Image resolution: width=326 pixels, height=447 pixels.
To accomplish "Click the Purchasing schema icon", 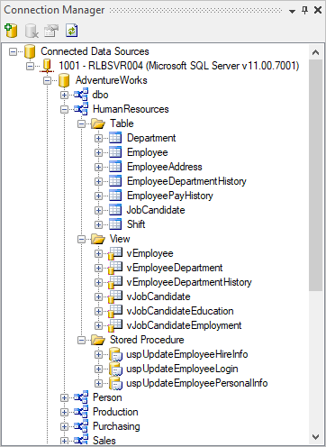I will click(81, 426).
